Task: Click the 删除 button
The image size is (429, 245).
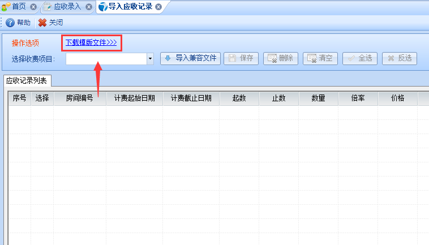Action: (x=281, y=58)
